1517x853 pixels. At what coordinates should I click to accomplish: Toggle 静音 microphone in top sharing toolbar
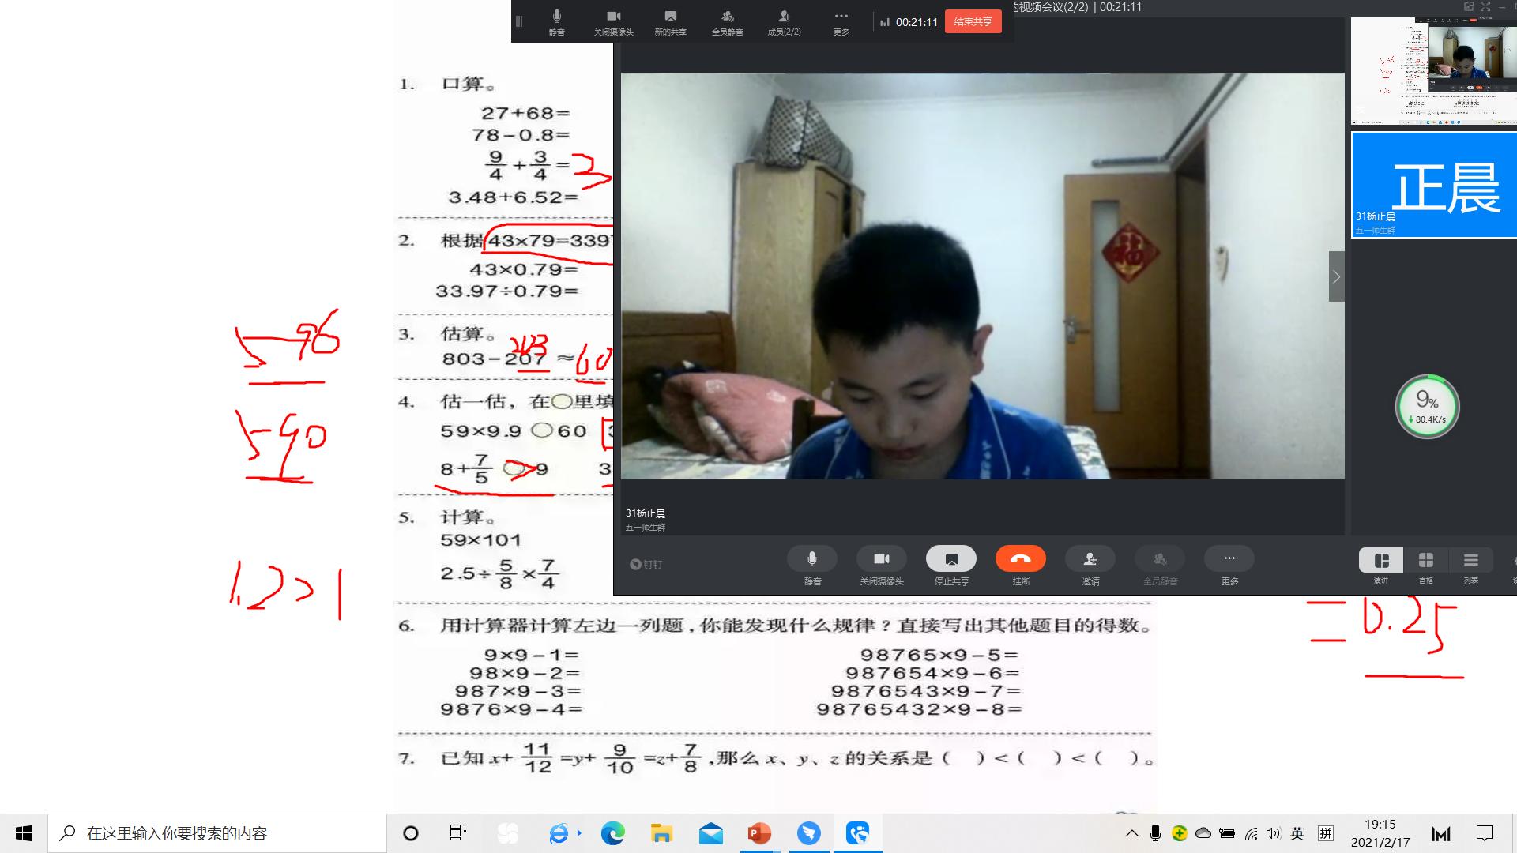tap(556, 21)
